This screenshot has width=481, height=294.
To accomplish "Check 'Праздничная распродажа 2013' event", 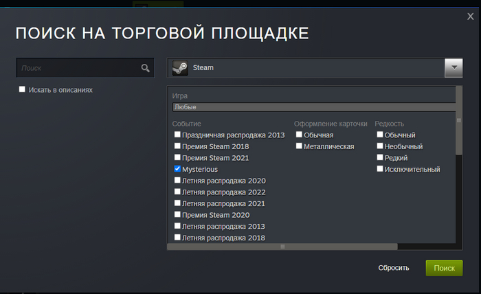I will click(x=177, y=134).
